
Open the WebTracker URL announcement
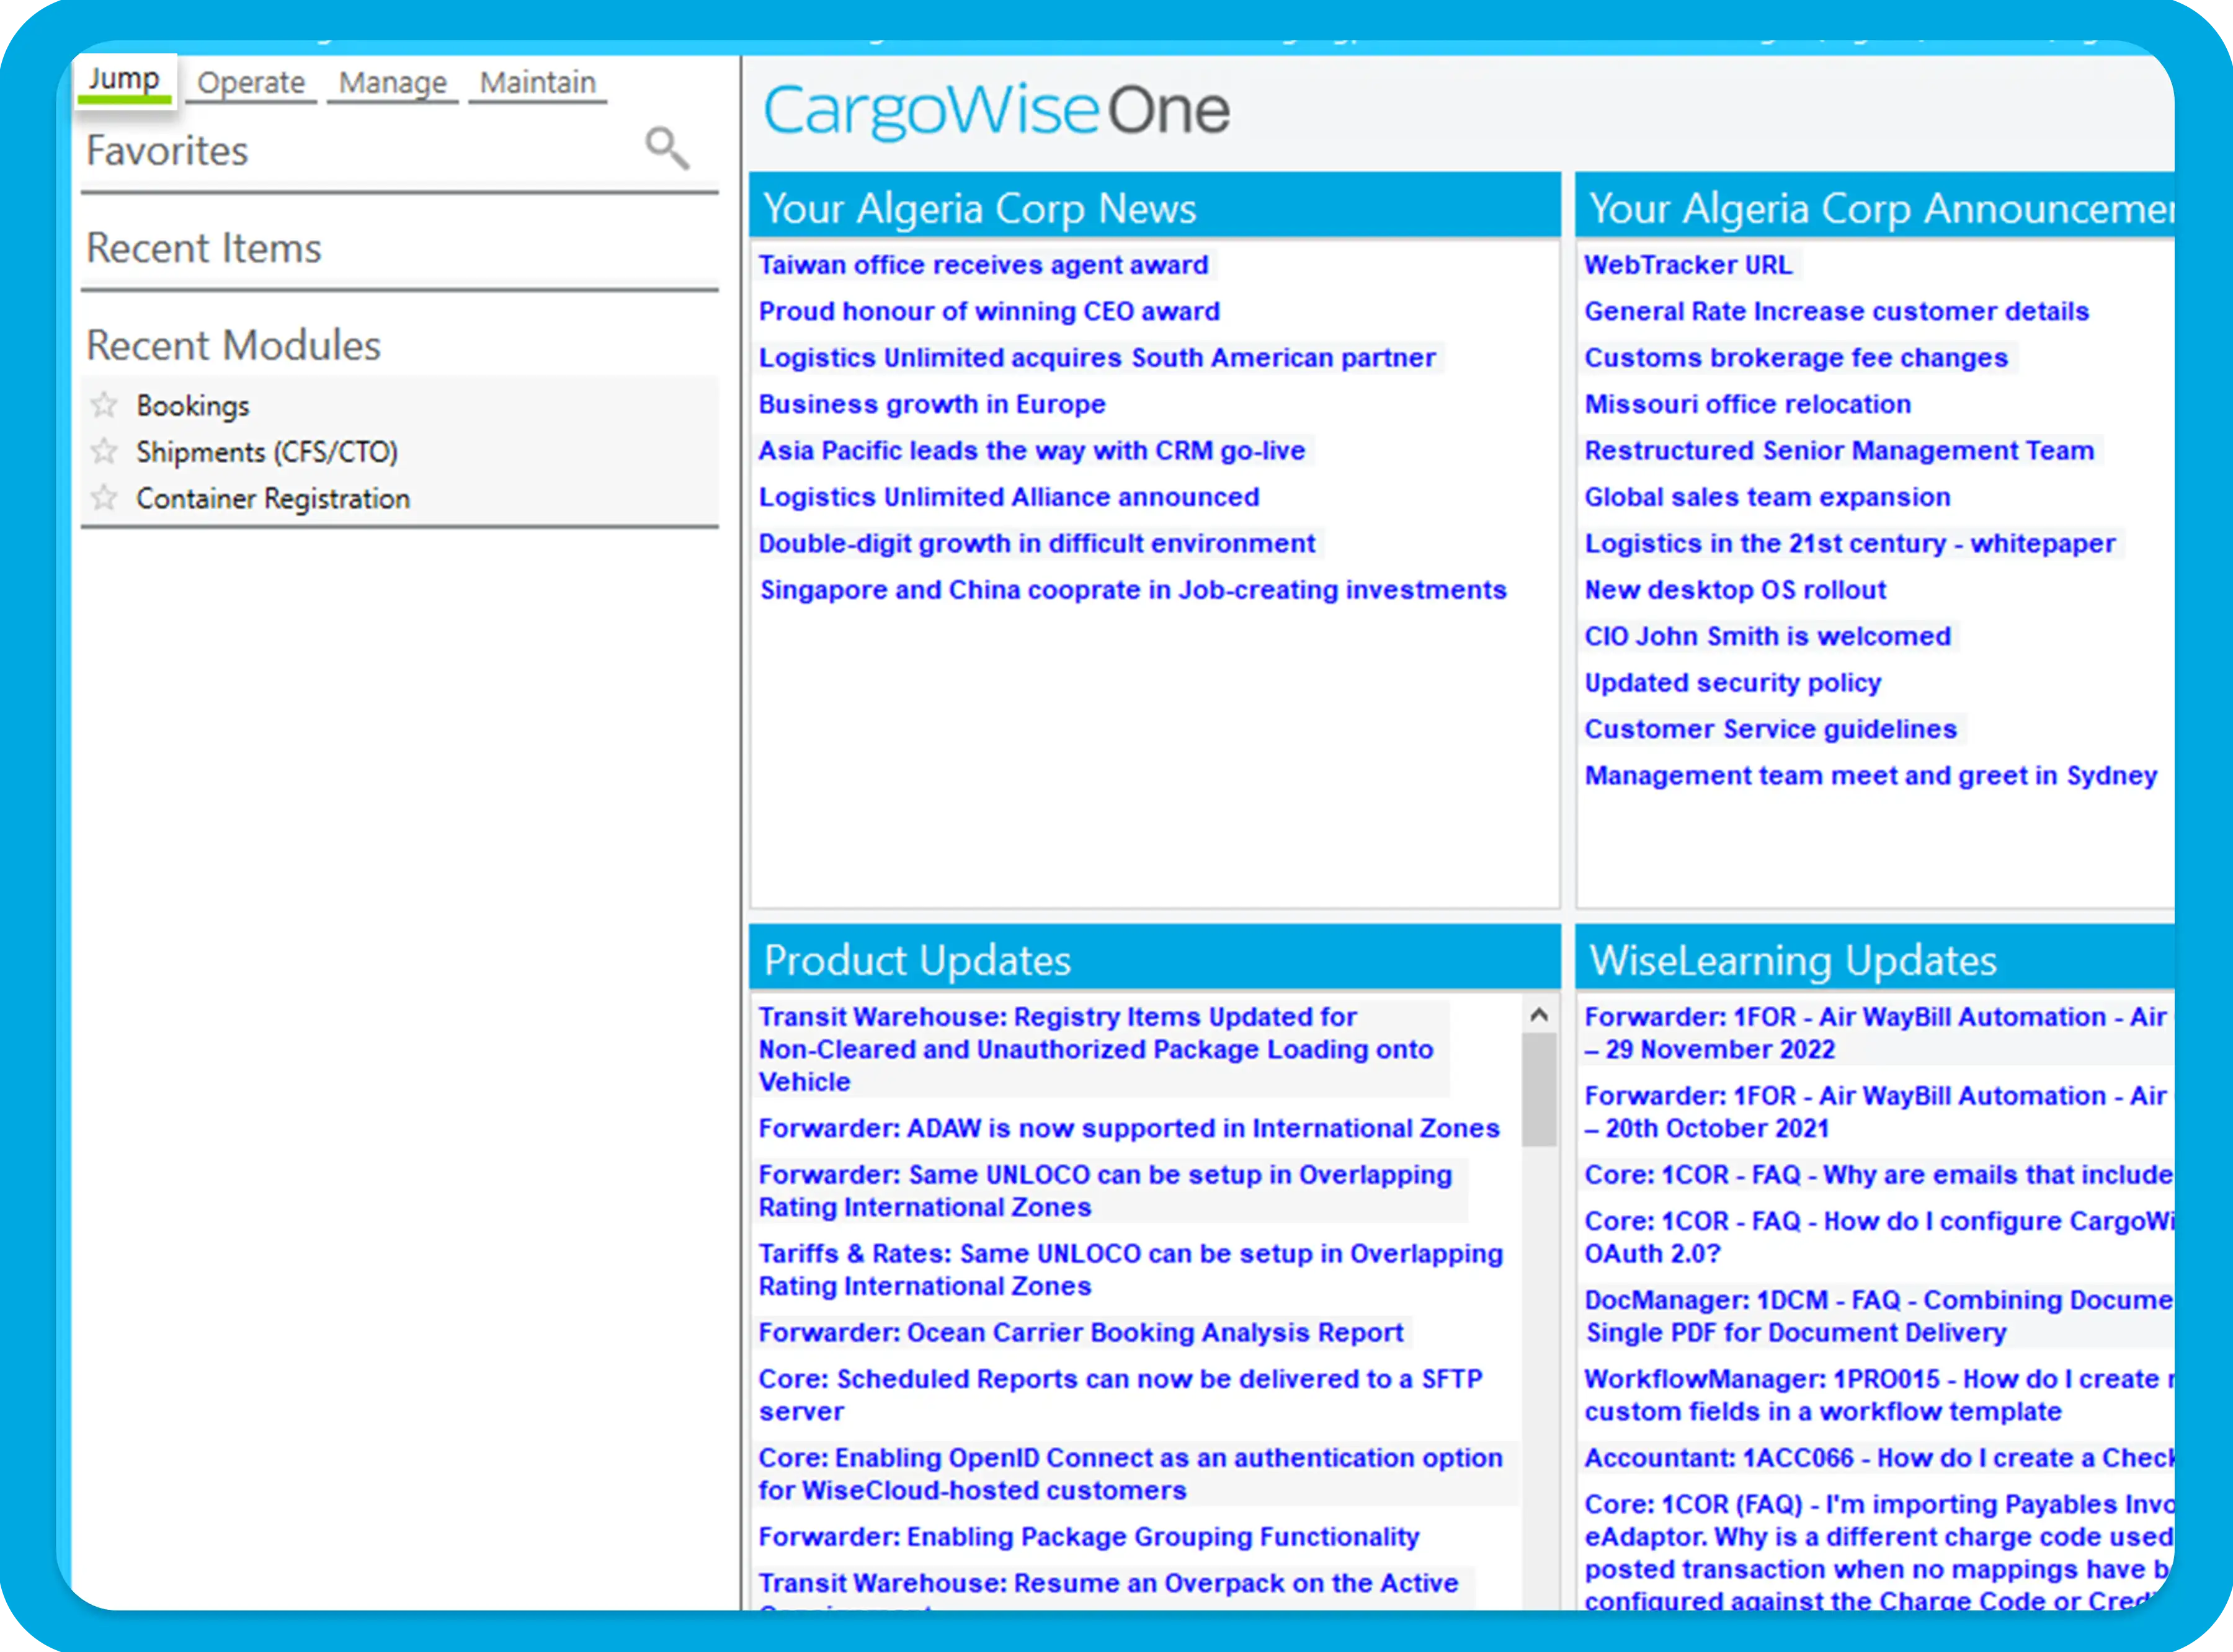coord(1687,265)
